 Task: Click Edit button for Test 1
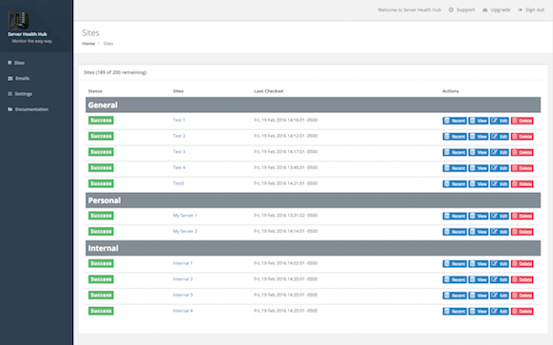click(x=500, y=121)
